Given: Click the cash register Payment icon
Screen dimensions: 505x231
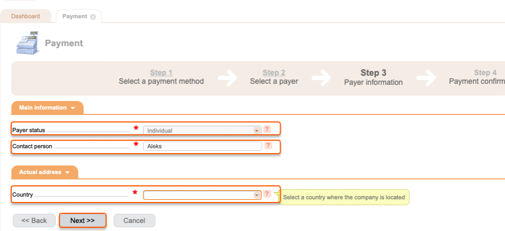Looking at the screenshot, I should [x=28, y=42].
